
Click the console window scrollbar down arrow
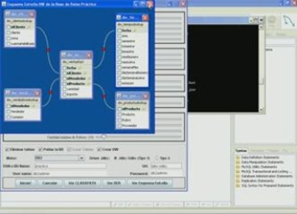pyautogui.click(x=261, y=109)
